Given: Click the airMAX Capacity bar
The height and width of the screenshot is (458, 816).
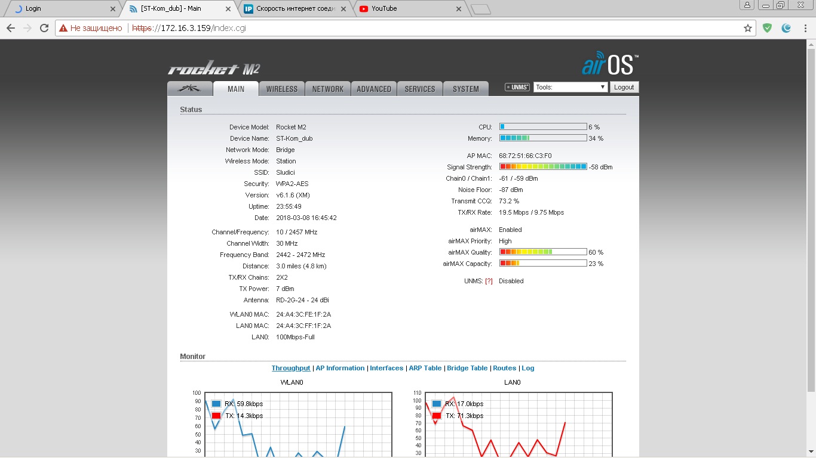Looking at the screenshot, I should (543, 264).
